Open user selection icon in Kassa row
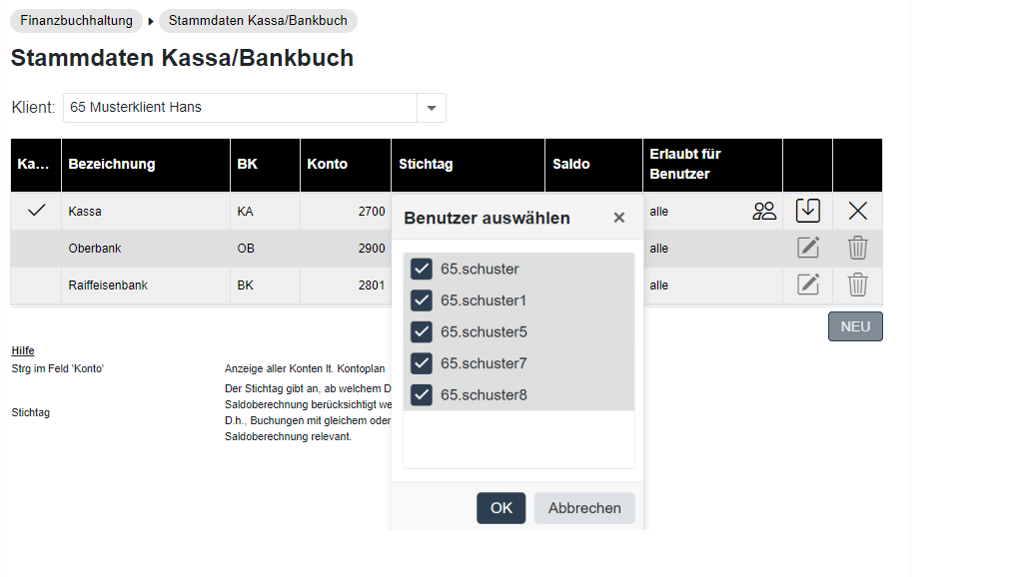 [x=764, y=211]
